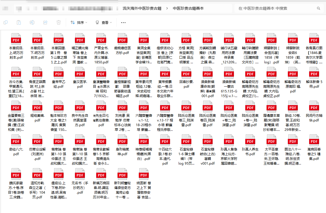Expand the breadcrumb chevron after 流失海外中医珍贵古籍
The width and height of the screenshot is (326, 213).
(167, 8)
